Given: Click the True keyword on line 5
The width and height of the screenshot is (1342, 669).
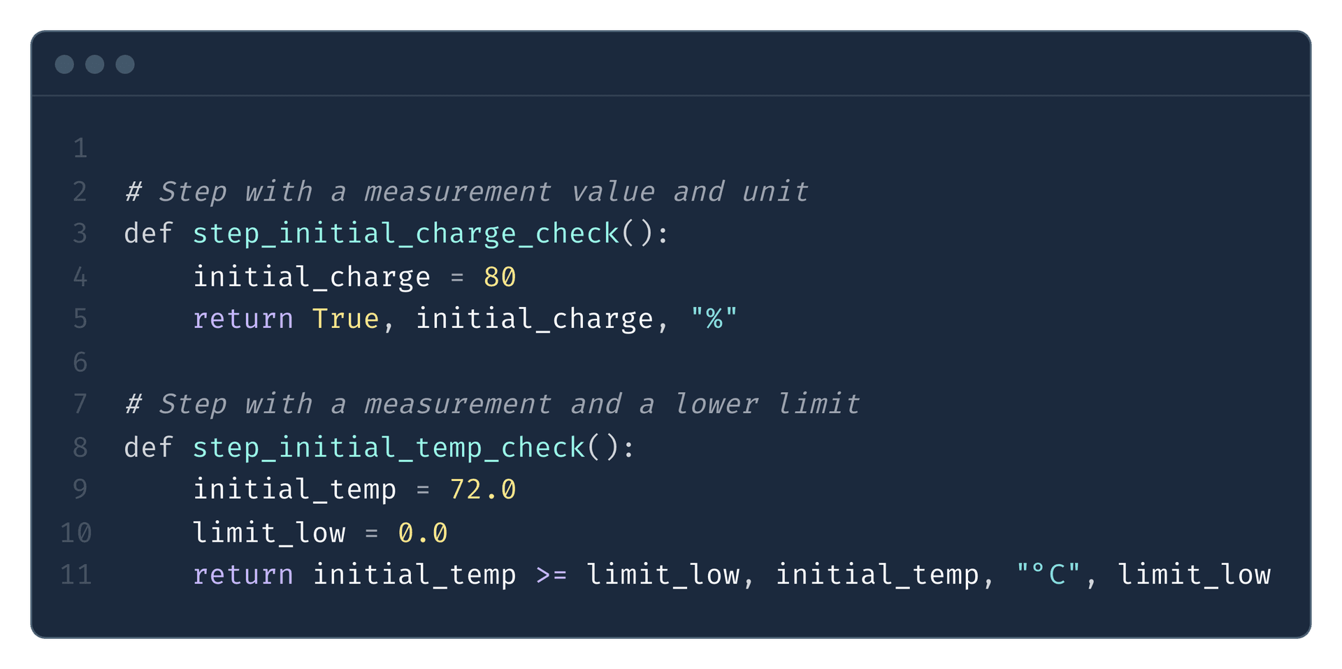Looking at the screenshot, I should (x=345, y=319).
